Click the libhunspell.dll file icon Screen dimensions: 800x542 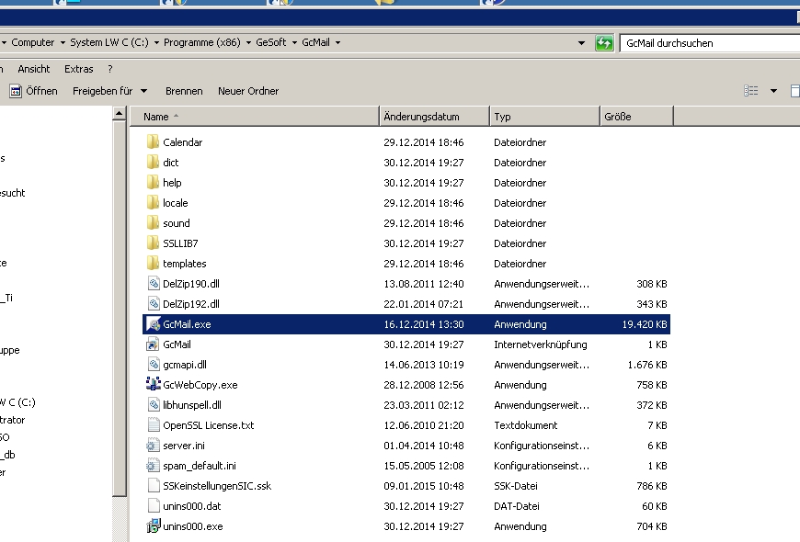pyautogui.click(x=154, y=405)
